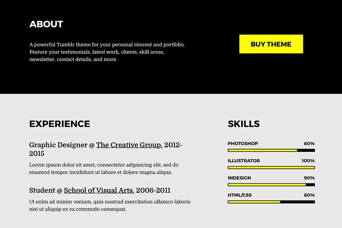Click the Tumblr theme description paragraph
The width and height of the screenshot is (342, 228).
point(107,52)
